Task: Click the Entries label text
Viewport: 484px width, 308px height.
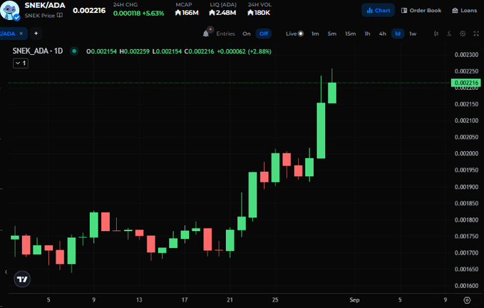Action: 226,34
